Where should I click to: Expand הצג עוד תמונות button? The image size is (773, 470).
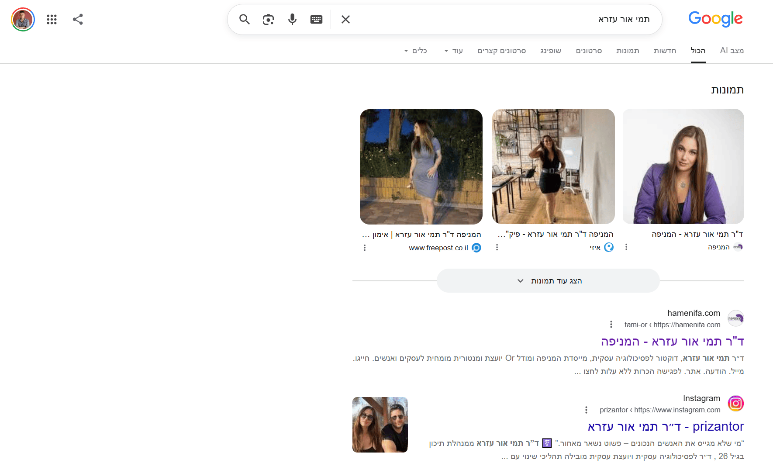548,281
